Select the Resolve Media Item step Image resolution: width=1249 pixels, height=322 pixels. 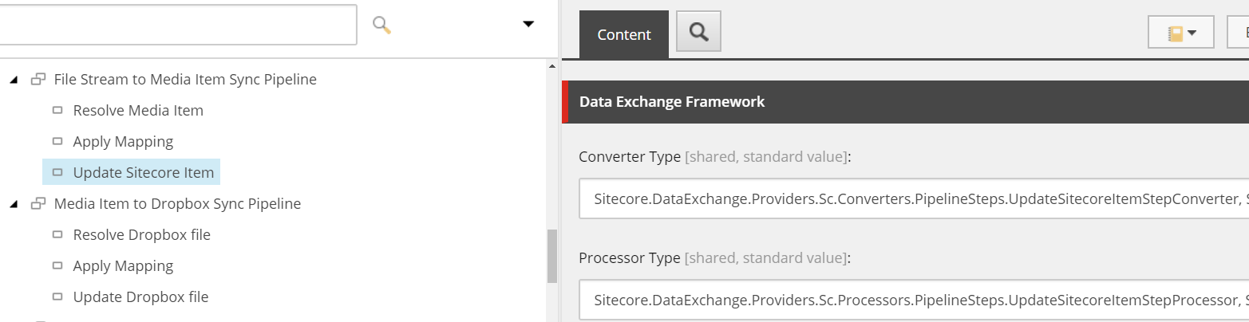[x=138, y=110]
